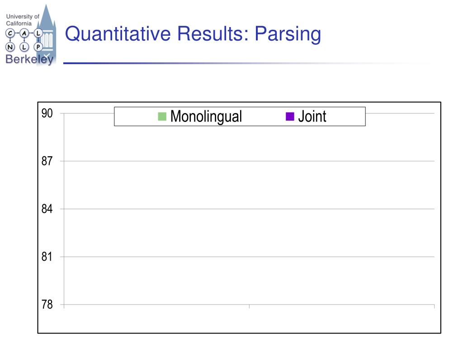Image resolution: width=463 pixels, height=347 pixels.
Task: Select the upper circled L node
Action: (38, 33)
